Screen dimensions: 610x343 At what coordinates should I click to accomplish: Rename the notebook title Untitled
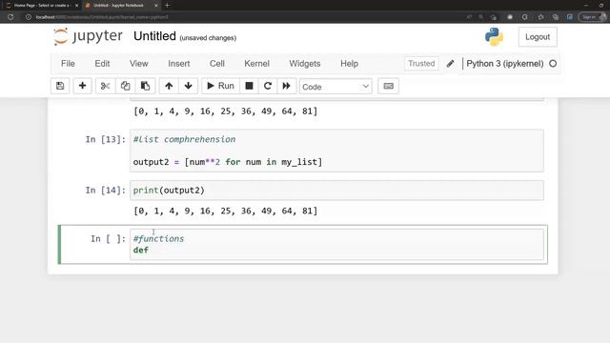[x=154, y=36]
